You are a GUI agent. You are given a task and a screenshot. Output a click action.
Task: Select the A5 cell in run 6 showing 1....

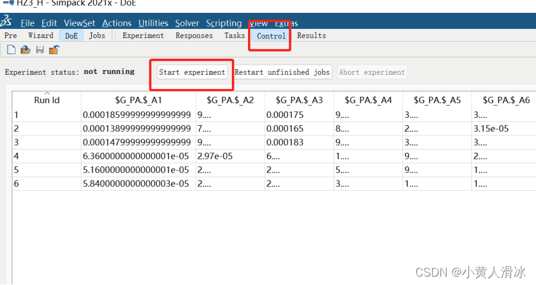tap(437, 184)
